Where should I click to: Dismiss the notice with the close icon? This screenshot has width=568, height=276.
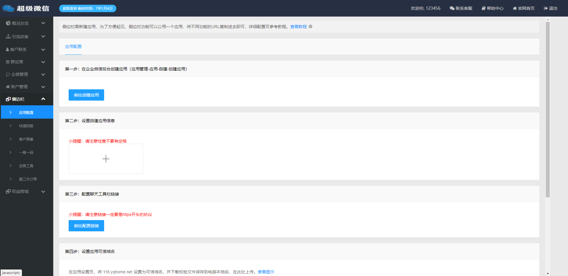click(311, 26)
